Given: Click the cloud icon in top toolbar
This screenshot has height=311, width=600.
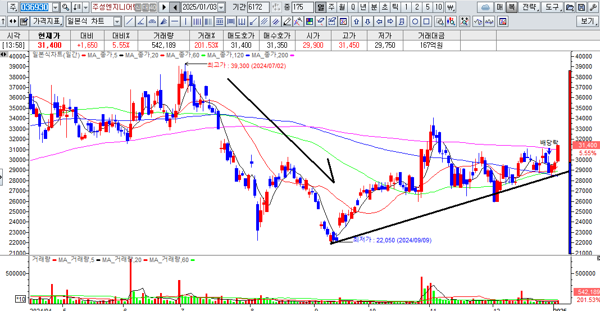Looking at the screenshot, I should [485, 7].
